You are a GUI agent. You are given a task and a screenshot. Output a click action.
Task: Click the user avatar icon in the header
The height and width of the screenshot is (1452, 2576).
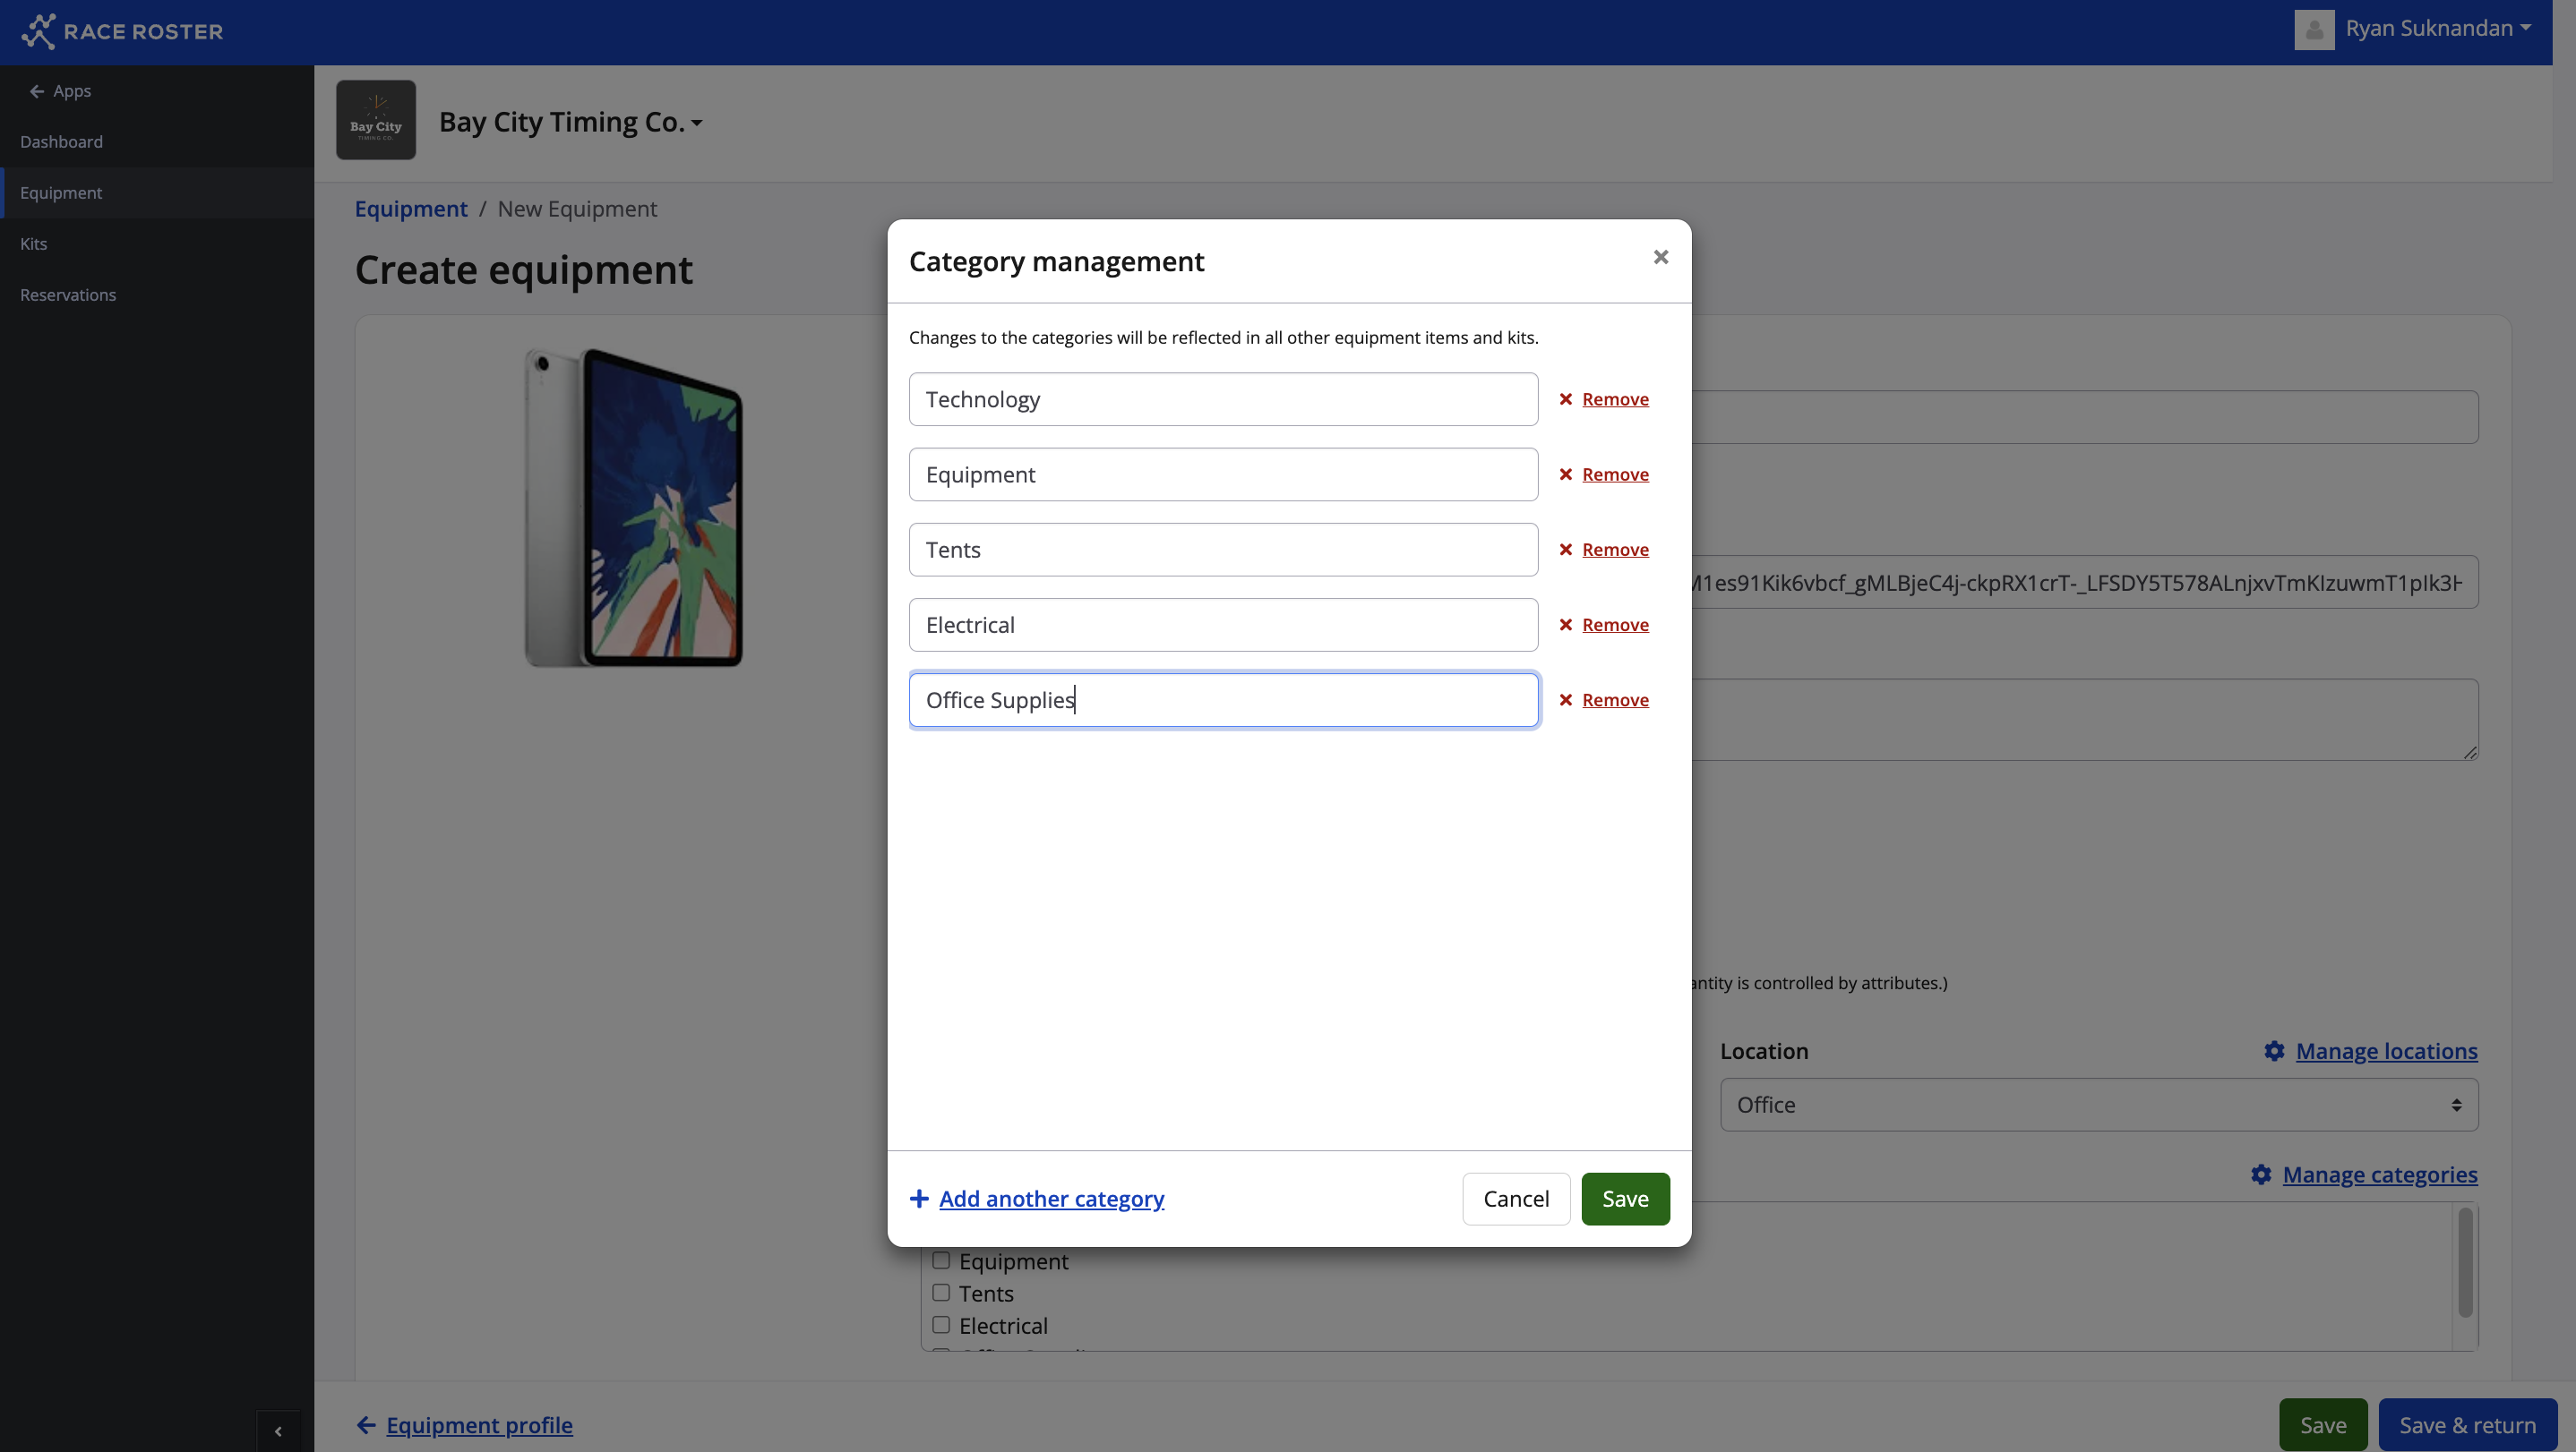pos(2314,29)
